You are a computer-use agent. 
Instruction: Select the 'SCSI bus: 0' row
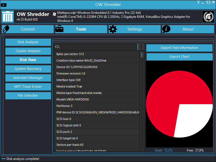[x=97, y=119]
